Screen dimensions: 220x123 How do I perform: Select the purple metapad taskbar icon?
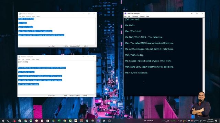click(x=98, y=121)
